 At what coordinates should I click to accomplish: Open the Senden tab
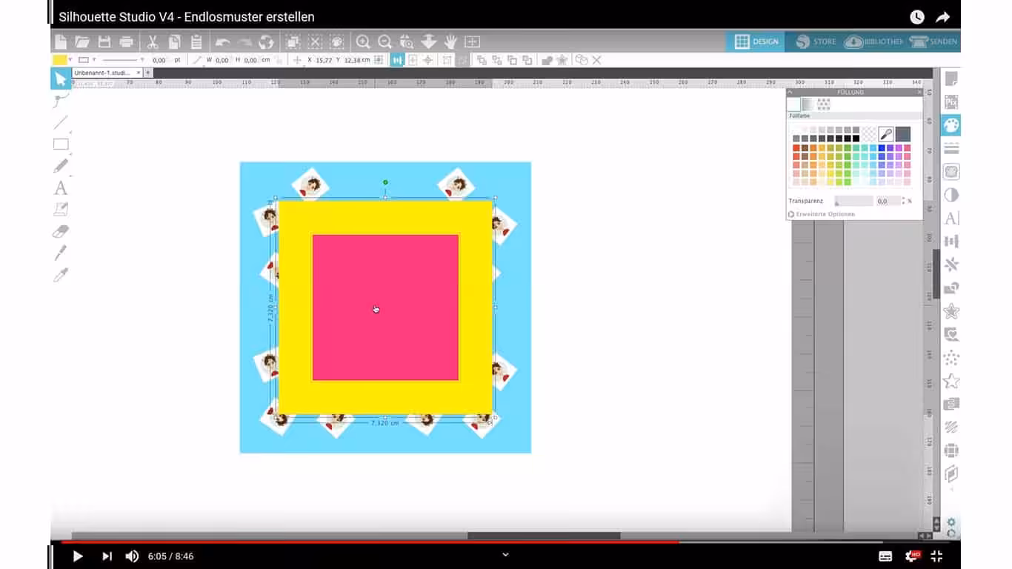coord(935,42)
